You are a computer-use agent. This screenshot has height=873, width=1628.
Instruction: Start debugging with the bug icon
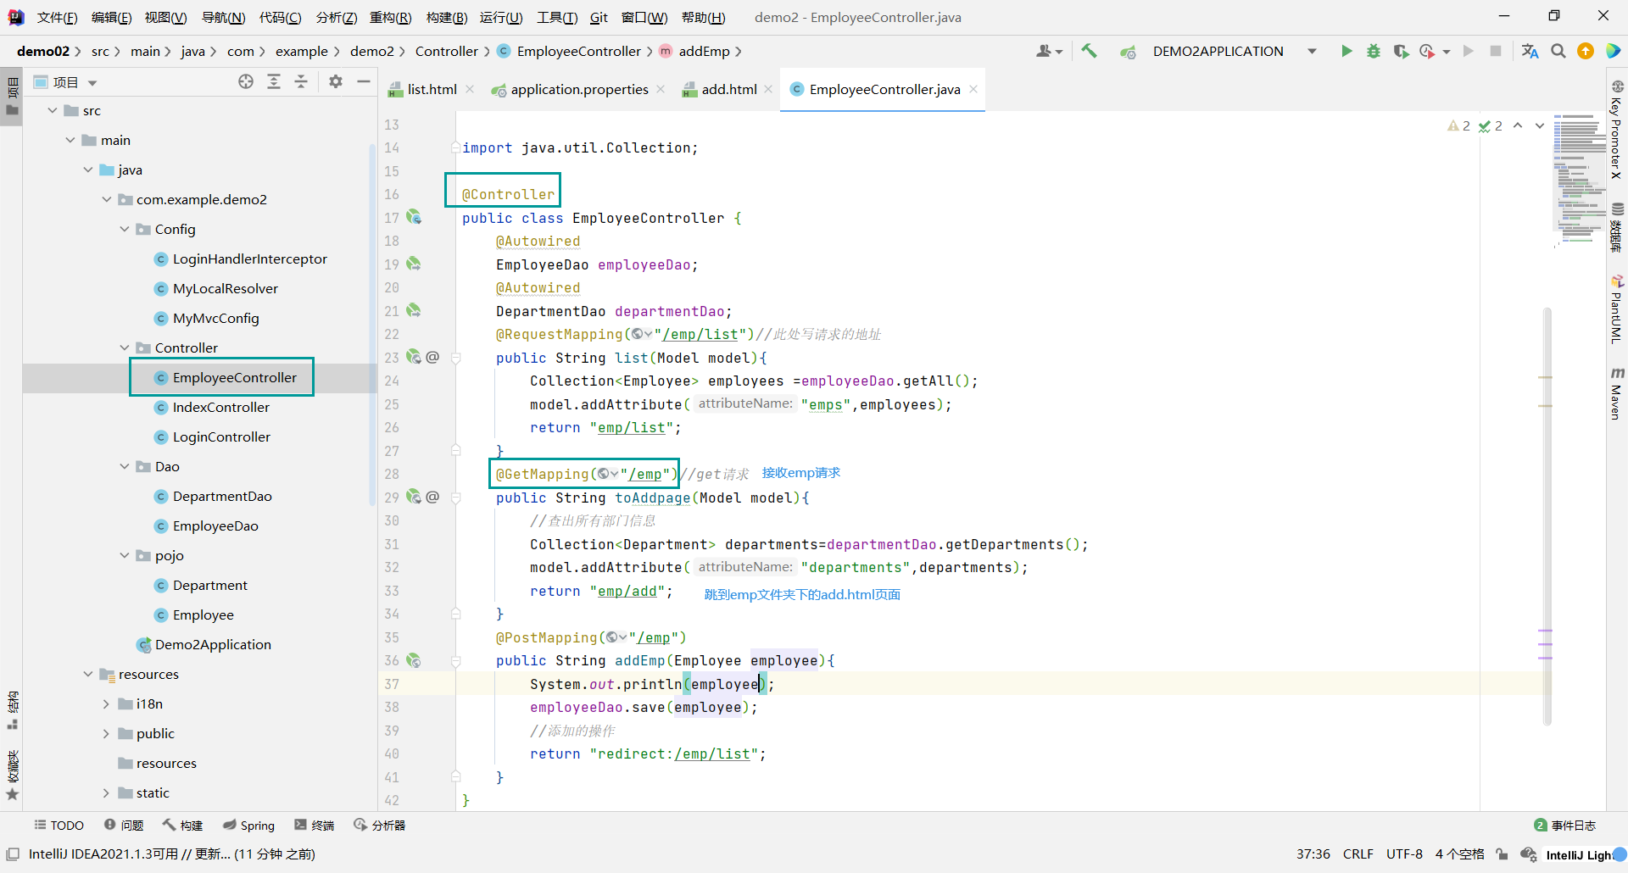tap(1374, 51)
